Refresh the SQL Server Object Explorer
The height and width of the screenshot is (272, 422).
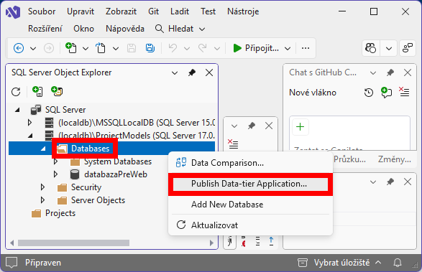click(x=16, y=92)
